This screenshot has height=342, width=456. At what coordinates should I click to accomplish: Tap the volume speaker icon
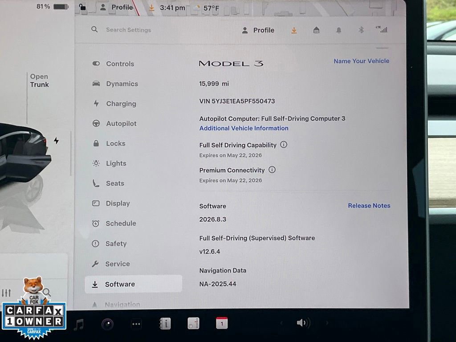pyautogui.click(x=303, y=323)
